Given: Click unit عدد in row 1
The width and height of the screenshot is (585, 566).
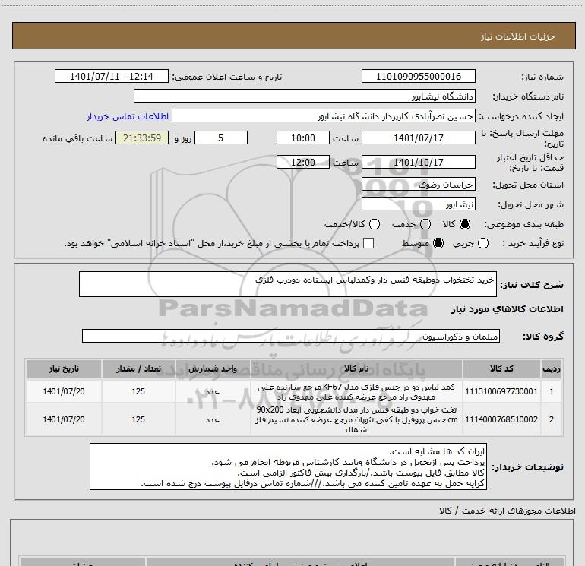Looking at the screenshot, I should 212,392.
